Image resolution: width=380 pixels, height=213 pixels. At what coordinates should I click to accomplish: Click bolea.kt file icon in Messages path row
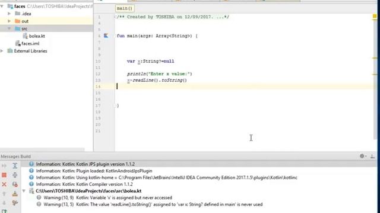point(31,191)
